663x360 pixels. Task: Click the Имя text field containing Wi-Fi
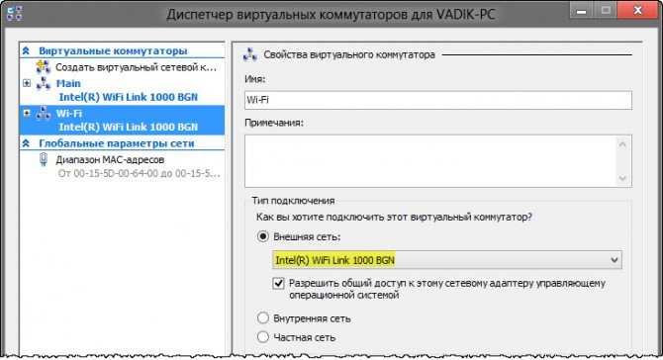pyautogui.click(x=438, y=100)
